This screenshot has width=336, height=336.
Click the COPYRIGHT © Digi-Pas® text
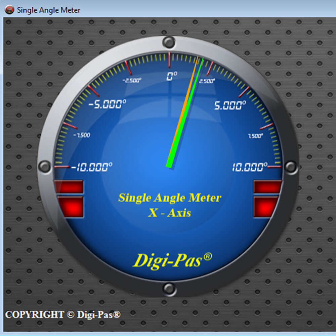click(x=63, y=314)
